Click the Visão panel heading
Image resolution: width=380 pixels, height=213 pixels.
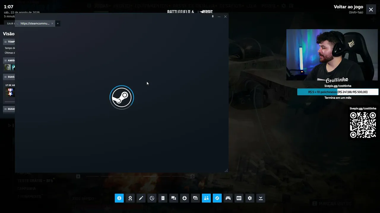click(9, 34)
